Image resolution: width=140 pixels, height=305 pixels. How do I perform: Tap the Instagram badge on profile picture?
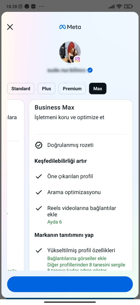tap(77, 59)
